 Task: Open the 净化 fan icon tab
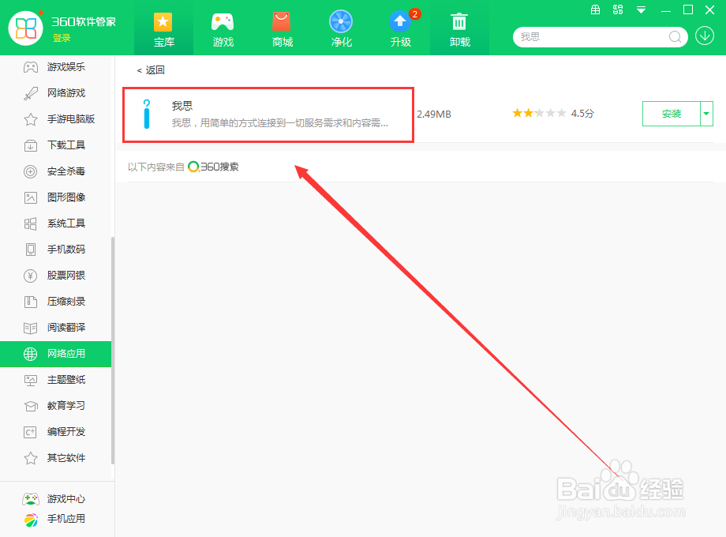point(341,28)
